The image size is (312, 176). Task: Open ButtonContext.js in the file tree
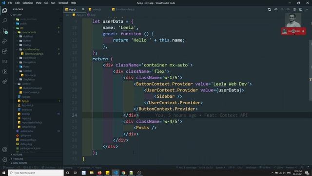[33, 88]
